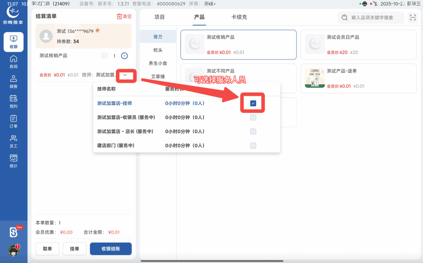423x263 pixels.
Task: Click the barcode scan icon beside search box
Action: (413, 18)
